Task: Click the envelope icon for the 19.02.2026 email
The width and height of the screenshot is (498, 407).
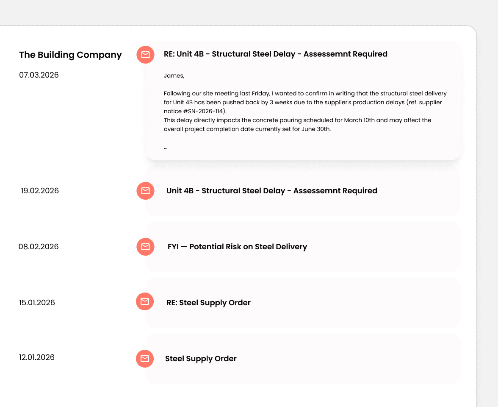Action: point(145,191)
